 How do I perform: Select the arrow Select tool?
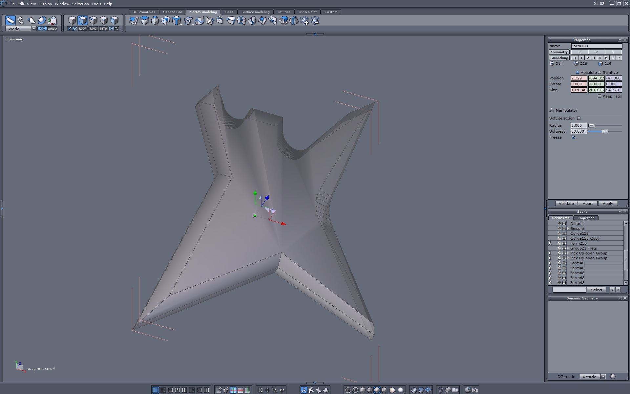point(10,20)
